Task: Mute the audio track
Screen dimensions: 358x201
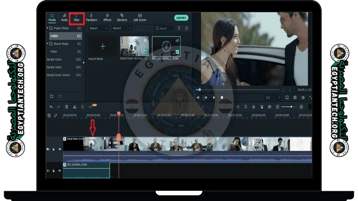Action: [59, 171]
